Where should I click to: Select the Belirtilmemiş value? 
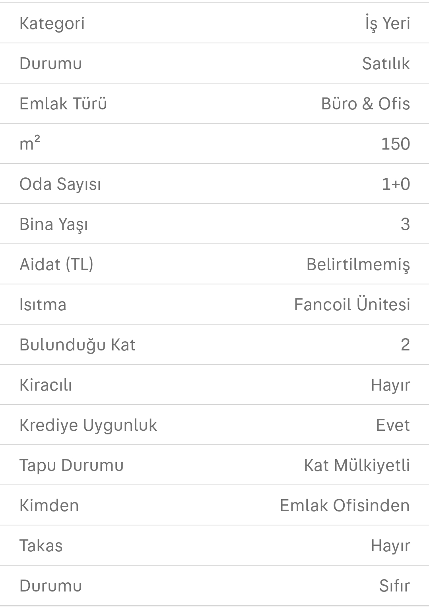point(358,265)
